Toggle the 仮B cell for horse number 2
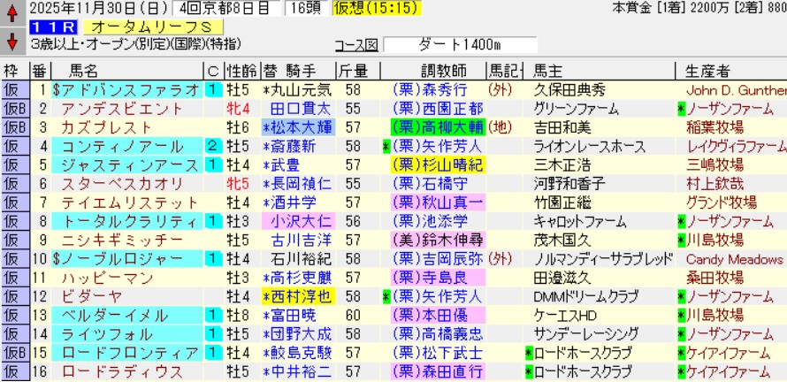Image resolution: width=787 pixels, height=382 pixels. pos(13,109)
